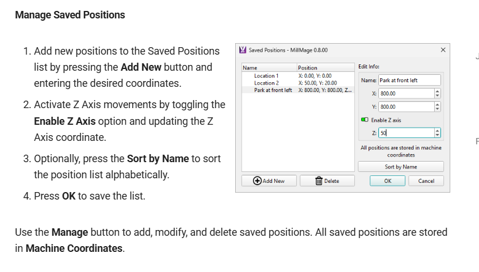Screen dimensions: 479x272
Task: Click into the Name text field
Action: coord(409,80)
